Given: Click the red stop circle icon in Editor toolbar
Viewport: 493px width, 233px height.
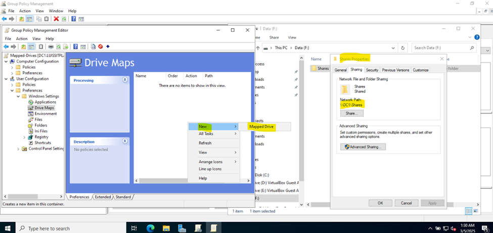Looking at the screenshot, I should 100,46.
